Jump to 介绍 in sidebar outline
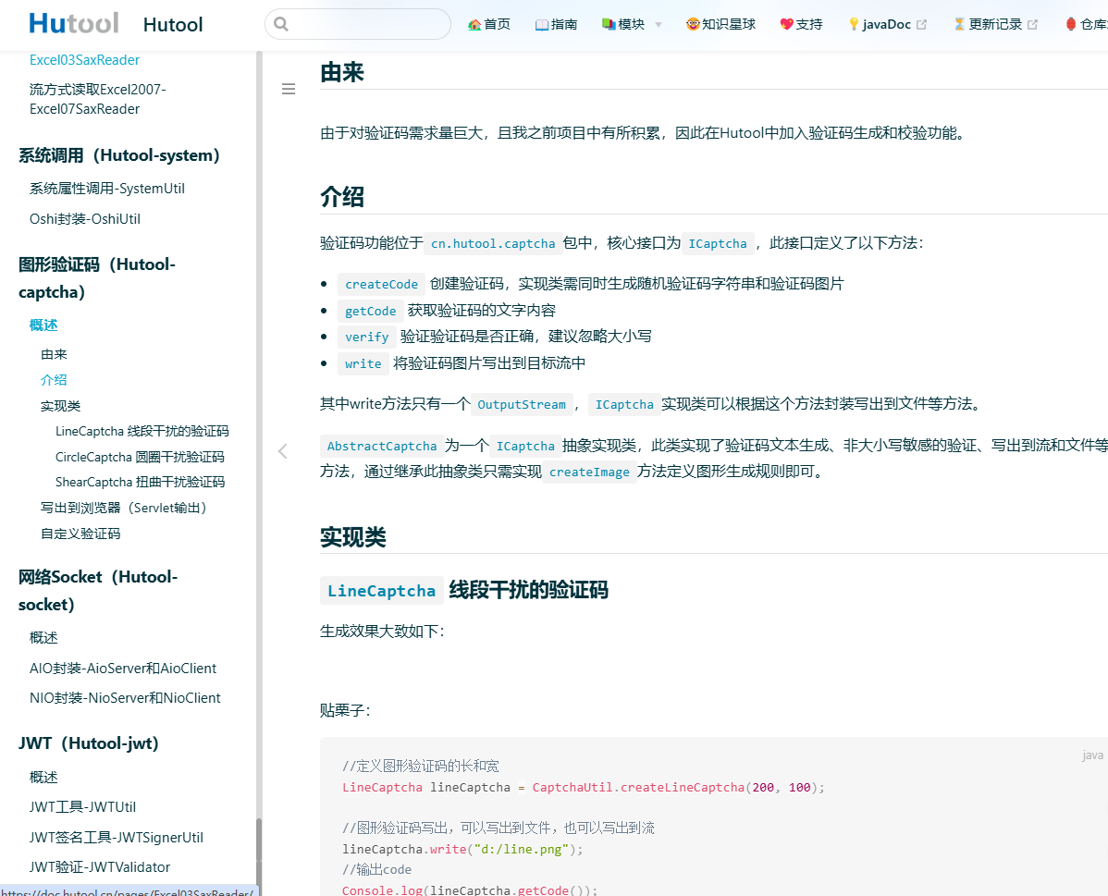This screenshot has width=1108, height=896. (x=54, y=380)
